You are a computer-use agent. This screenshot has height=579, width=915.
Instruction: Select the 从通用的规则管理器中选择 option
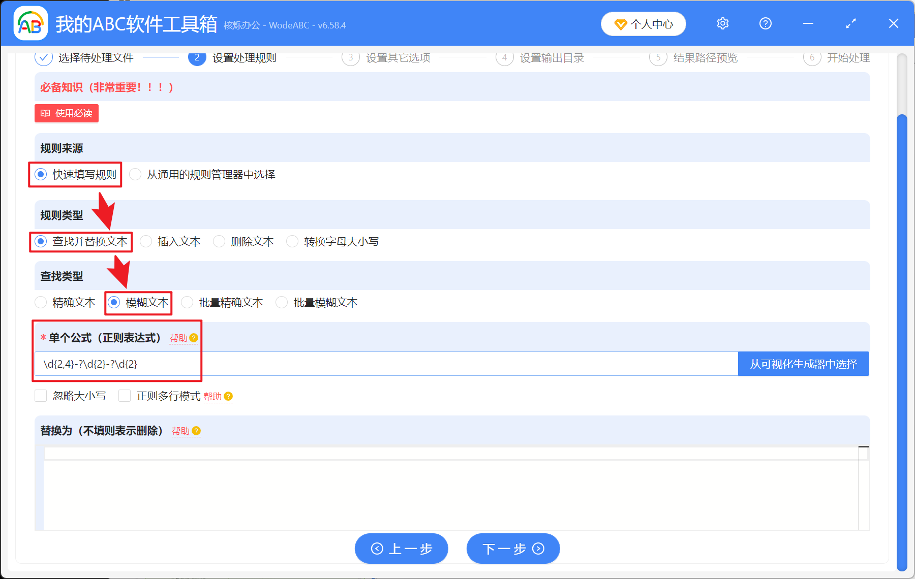point(135,174)
